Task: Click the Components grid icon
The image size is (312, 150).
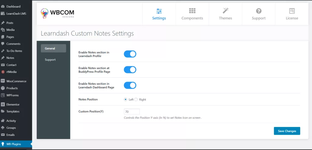Action: [192, 11]
